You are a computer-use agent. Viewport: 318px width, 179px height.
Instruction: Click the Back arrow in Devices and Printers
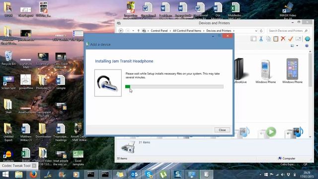click(121, 31)
